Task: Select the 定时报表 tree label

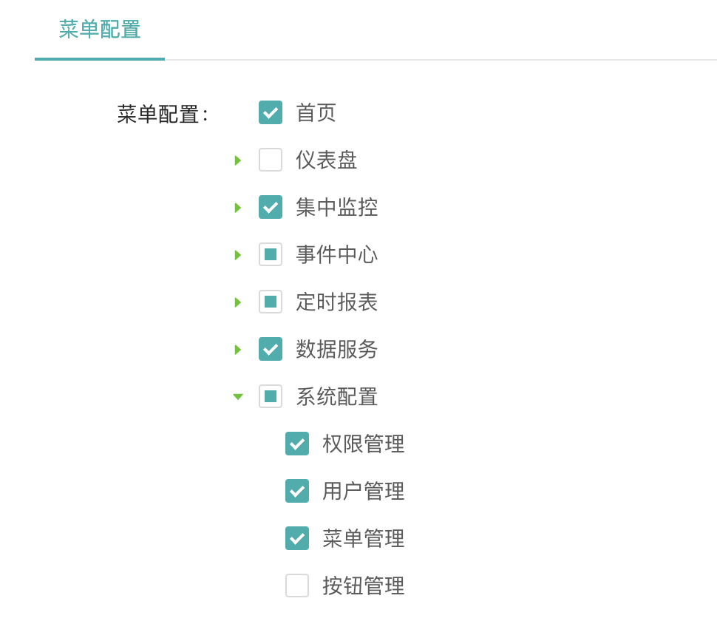Action: pos(336,302)
